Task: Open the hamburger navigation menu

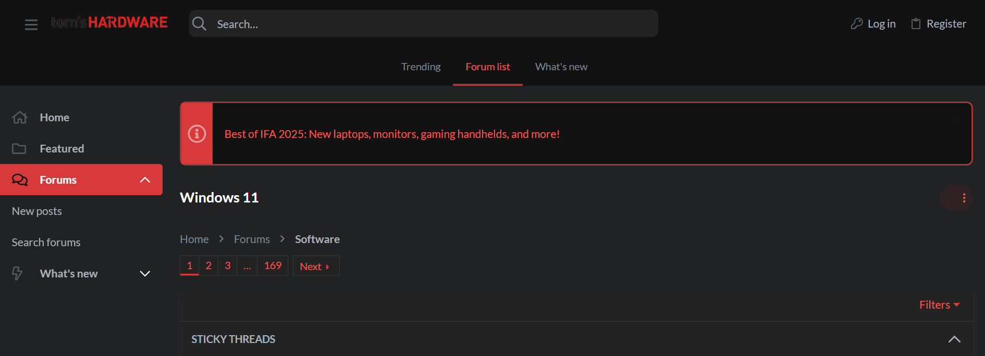Action: [31, 24]
